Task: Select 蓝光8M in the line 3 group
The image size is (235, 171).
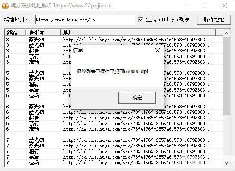Action: click(37, 40)
